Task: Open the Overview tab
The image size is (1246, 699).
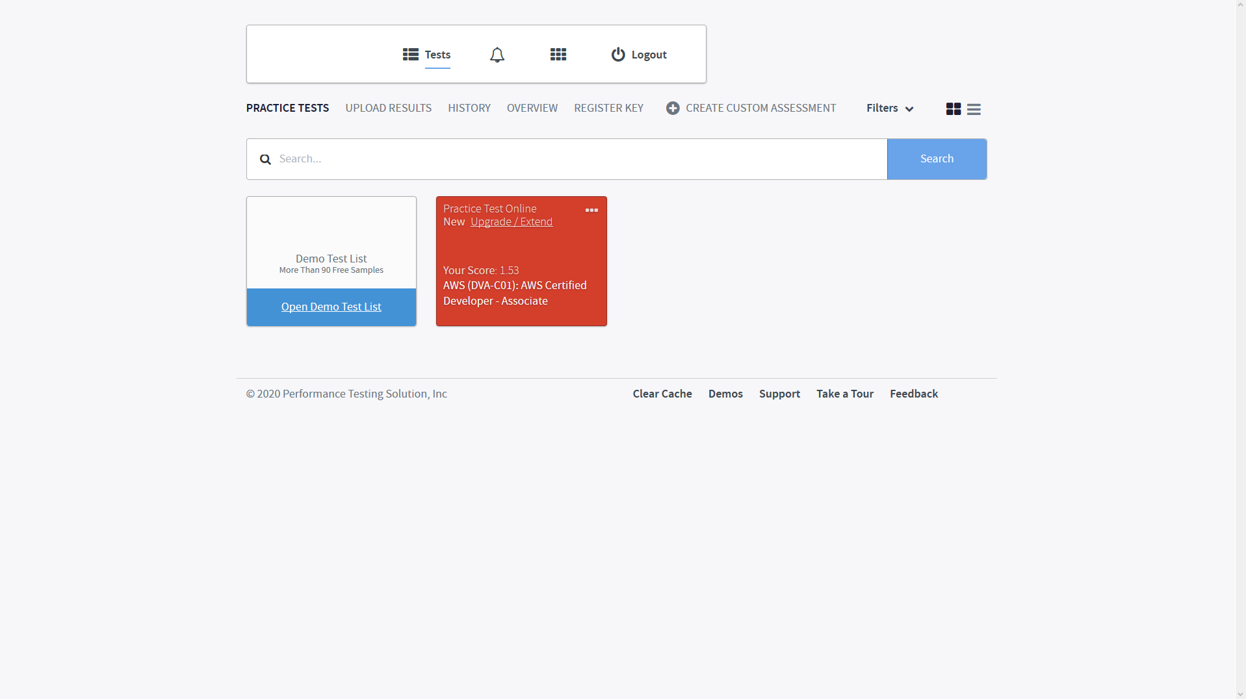Action: 532,108
